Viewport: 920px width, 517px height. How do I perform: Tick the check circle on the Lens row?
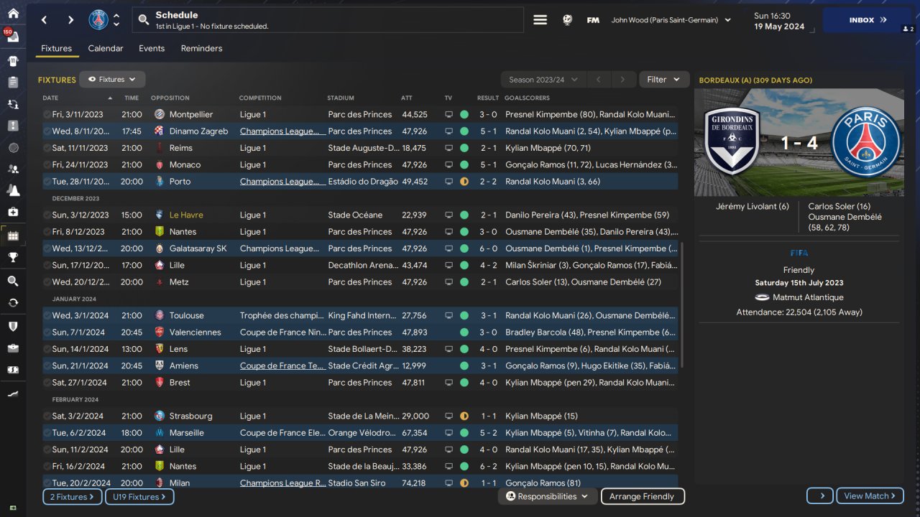[x=47, y=349]
